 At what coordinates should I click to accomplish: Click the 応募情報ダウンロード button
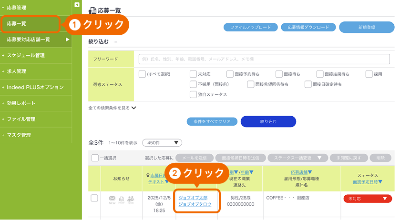[x=308, y=27]
